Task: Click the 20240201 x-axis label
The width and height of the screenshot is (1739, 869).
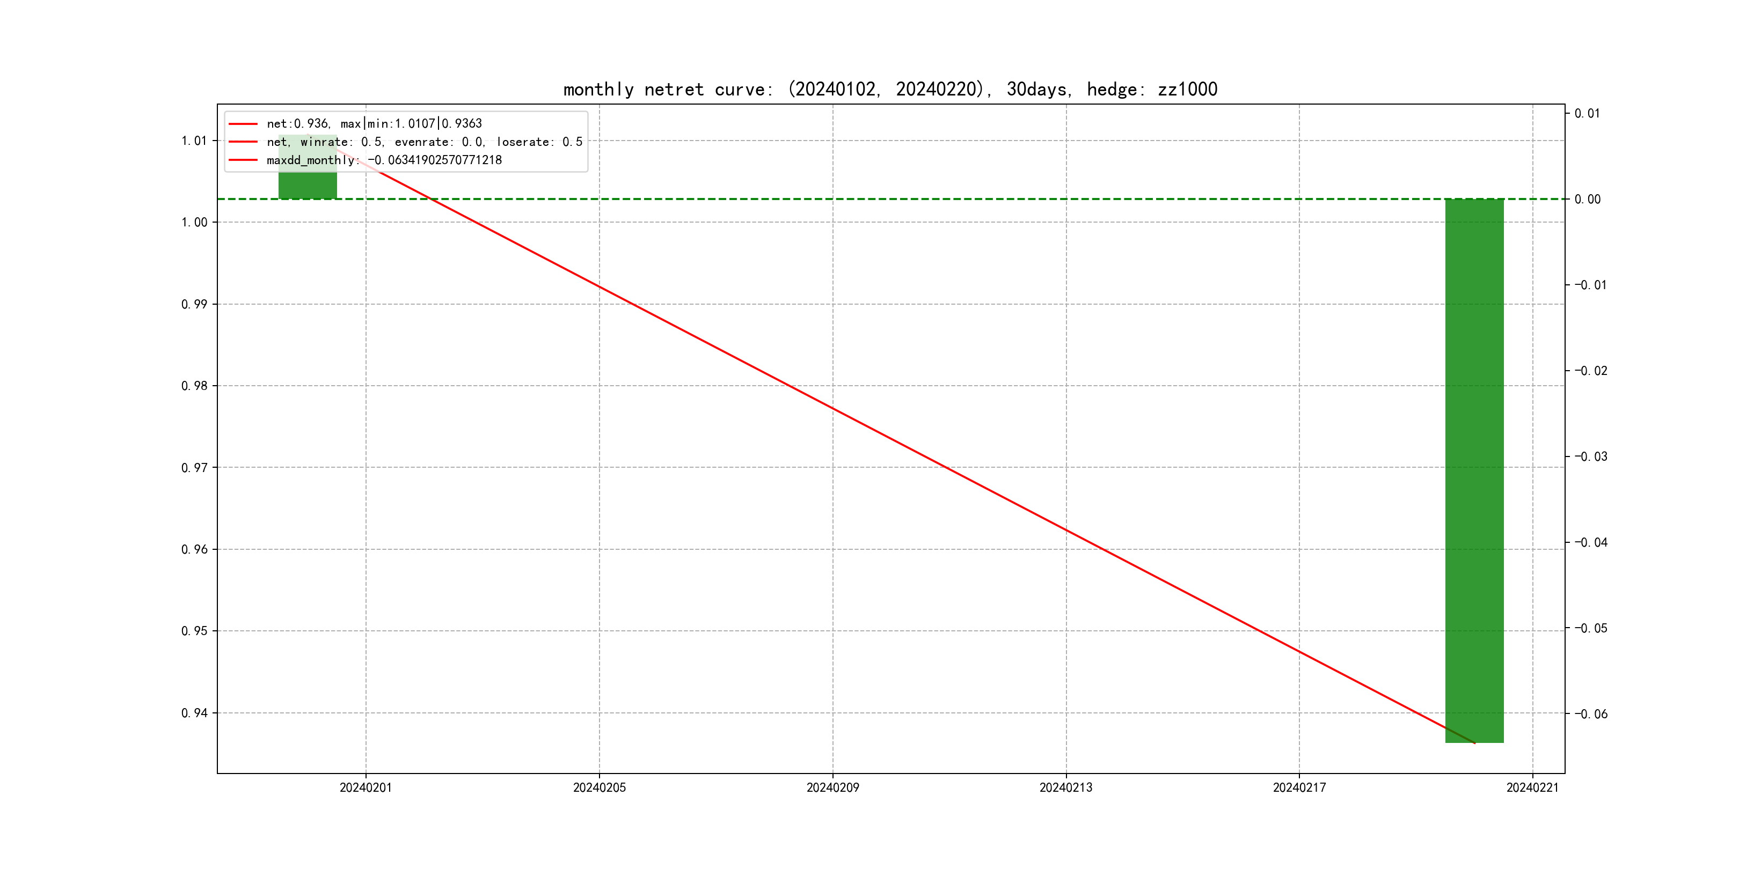Action: [365, 787]
